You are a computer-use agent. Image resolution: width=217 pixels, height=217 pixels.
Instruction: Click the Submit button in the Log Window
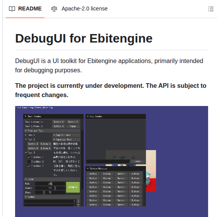pos(137,161)
